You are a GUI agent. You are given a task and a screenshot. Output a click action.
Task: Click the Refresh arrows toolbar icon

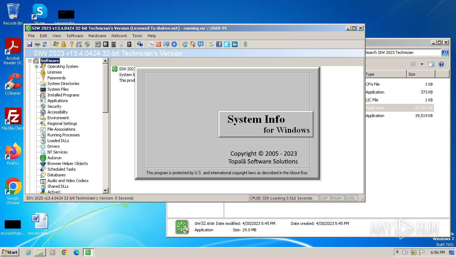pos(45,44)
